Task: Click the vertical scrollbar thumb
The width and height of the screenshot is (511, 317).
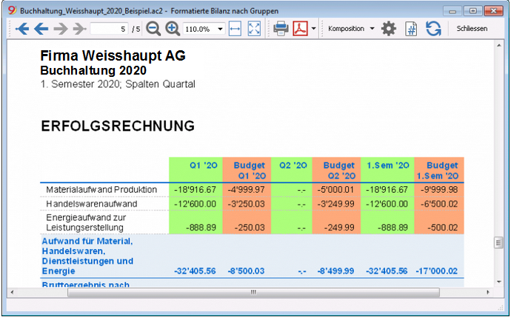Action: pyautogui.click(x=498, y=242)
